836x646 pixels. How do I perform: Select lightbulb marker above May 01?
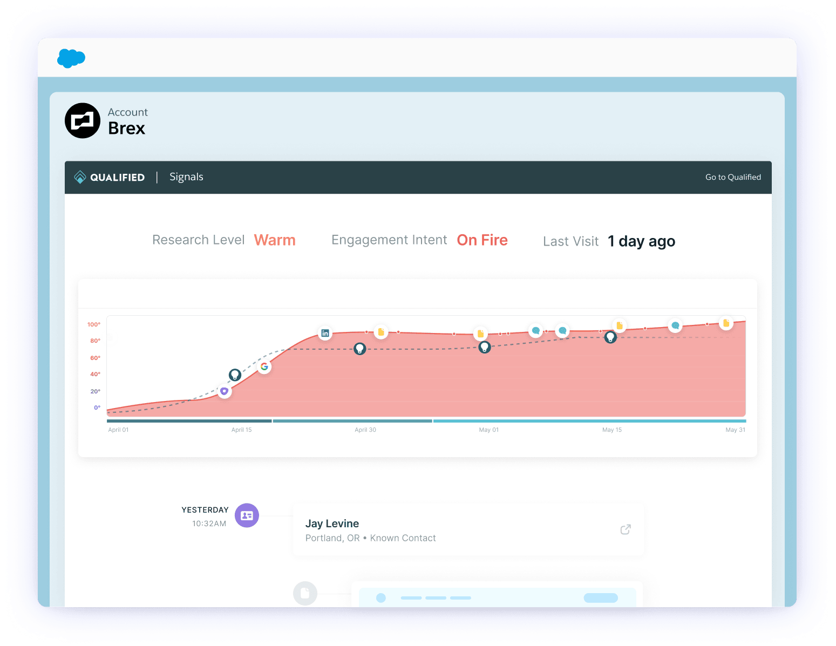(485, 347)
